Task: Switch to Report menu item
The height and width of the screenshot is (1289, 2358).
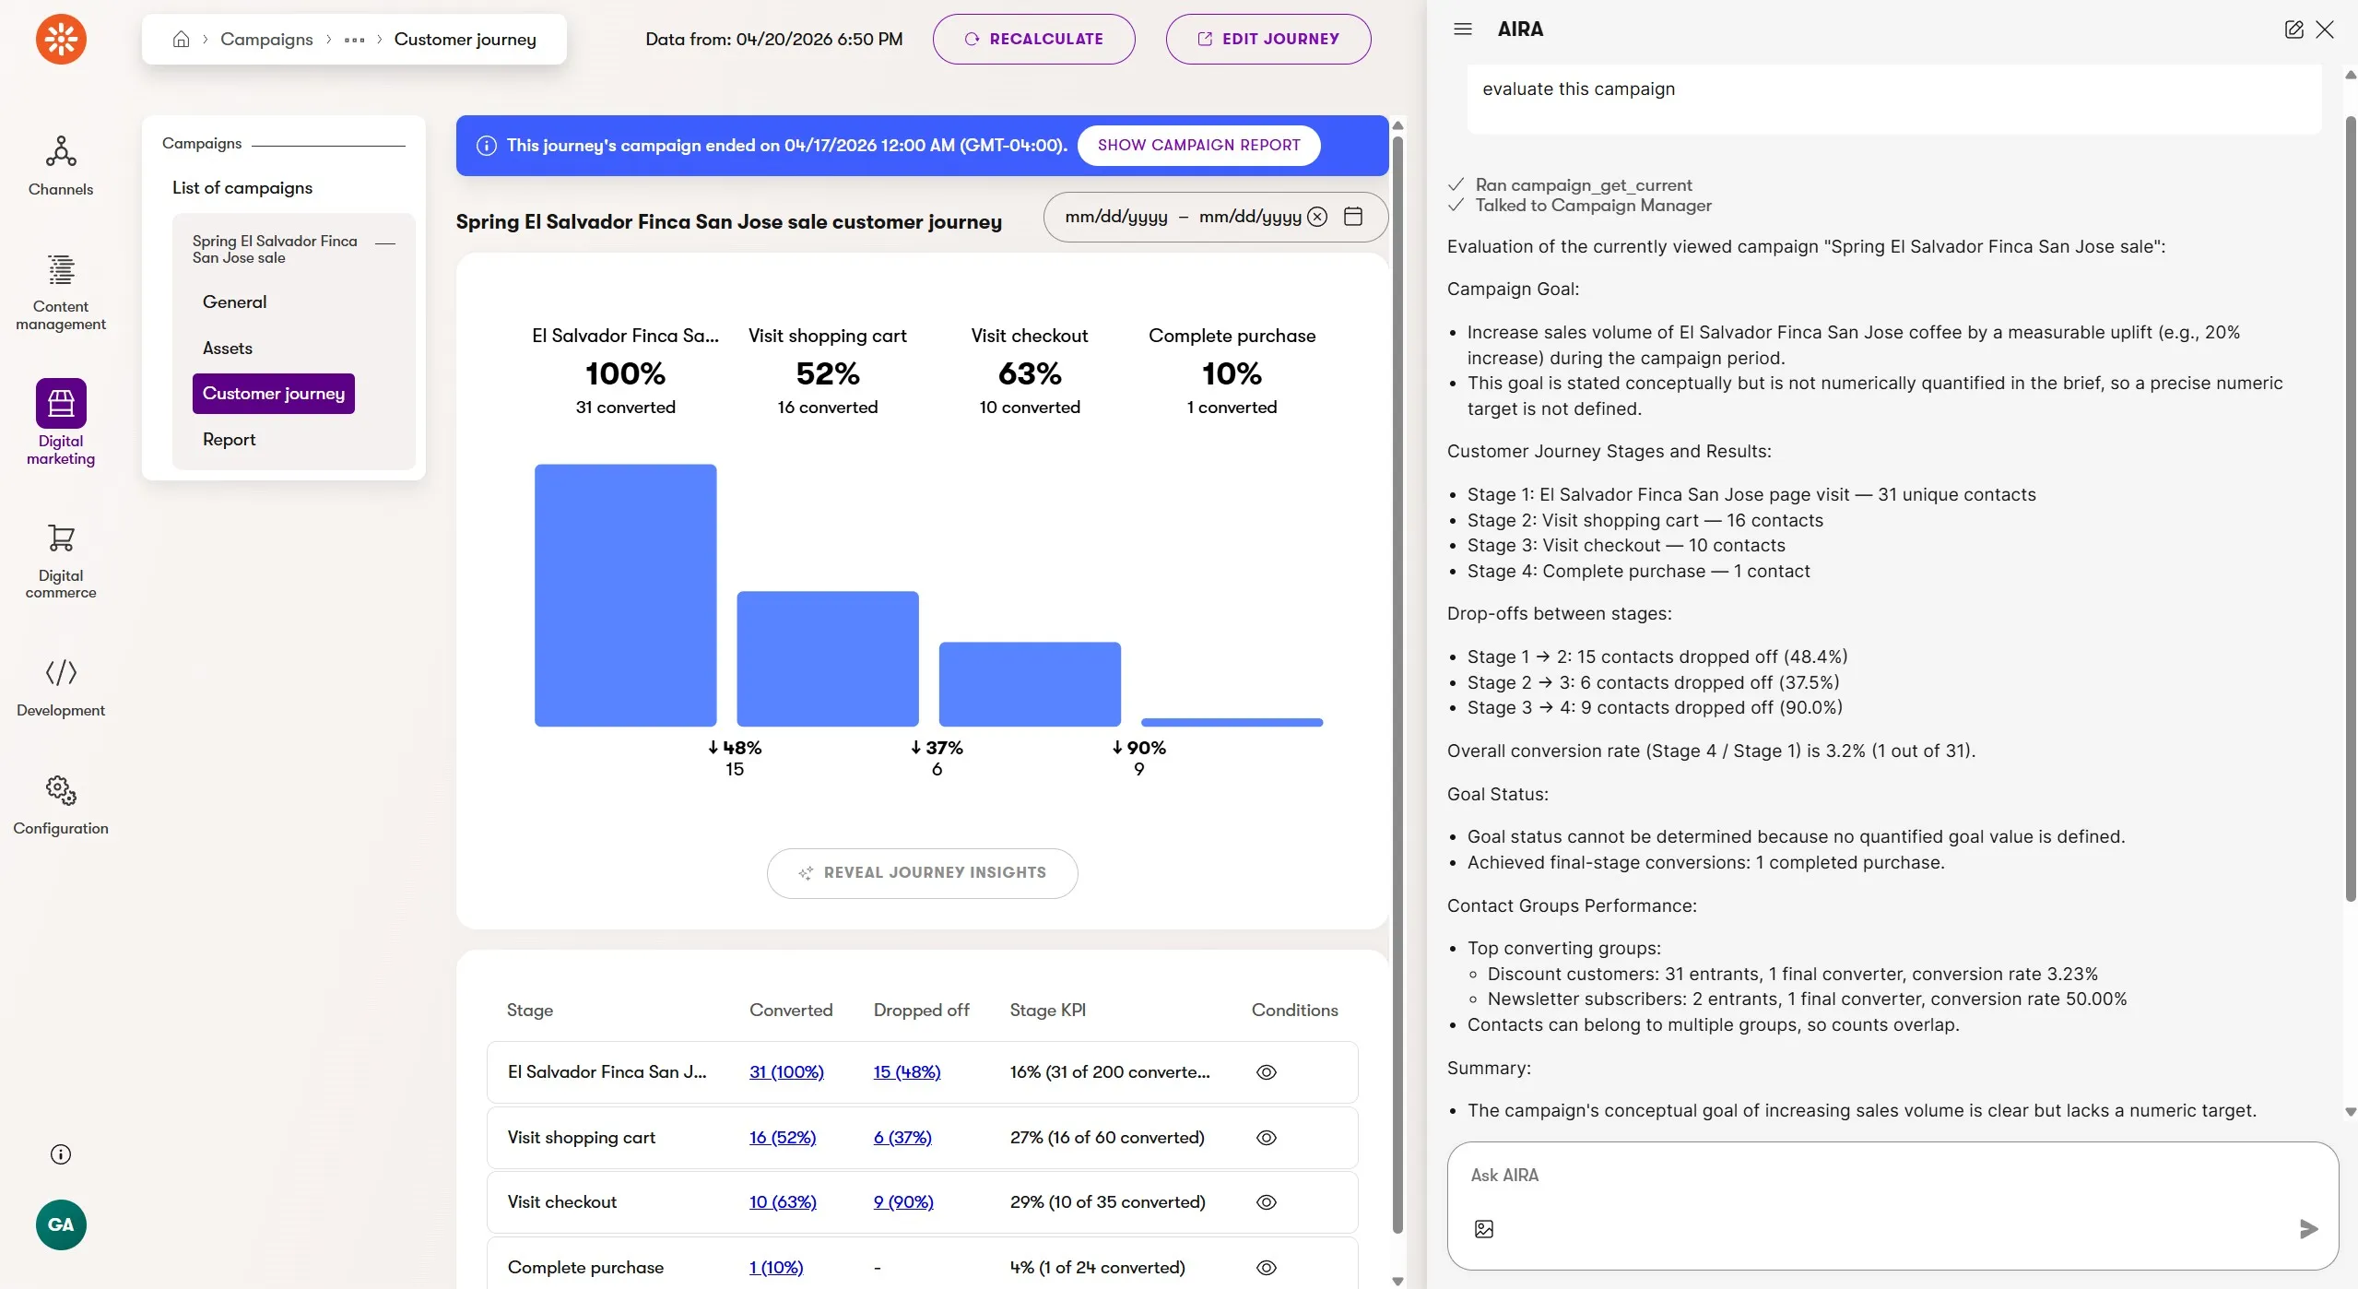Action: (229, 440)
